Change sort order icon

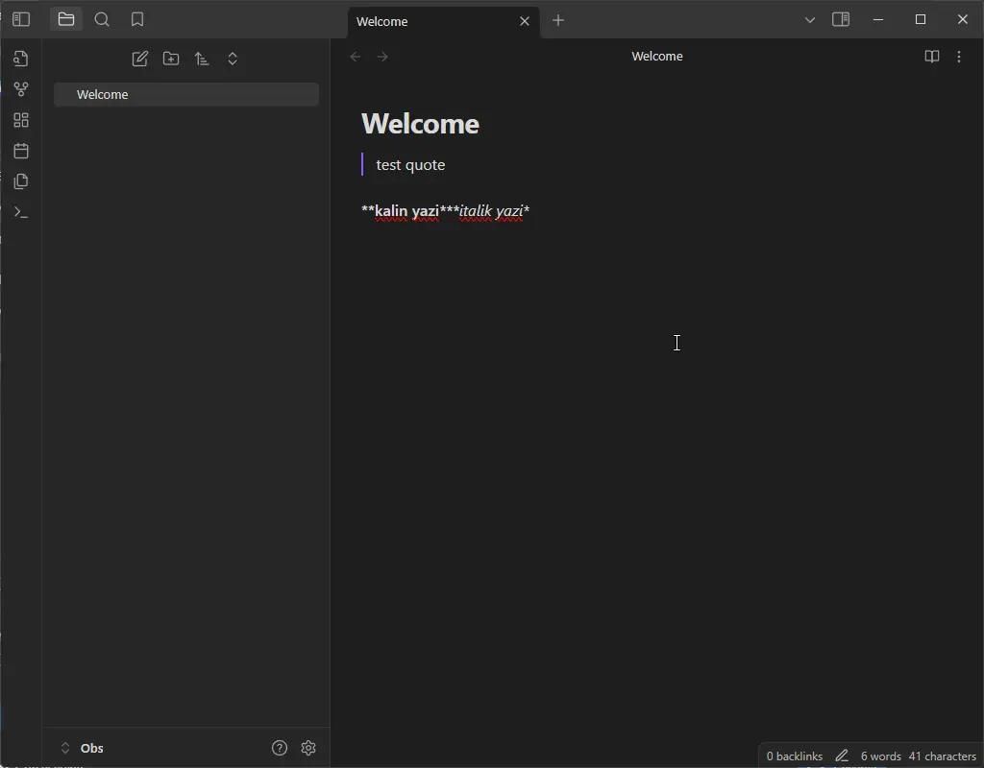pos(202,59)
